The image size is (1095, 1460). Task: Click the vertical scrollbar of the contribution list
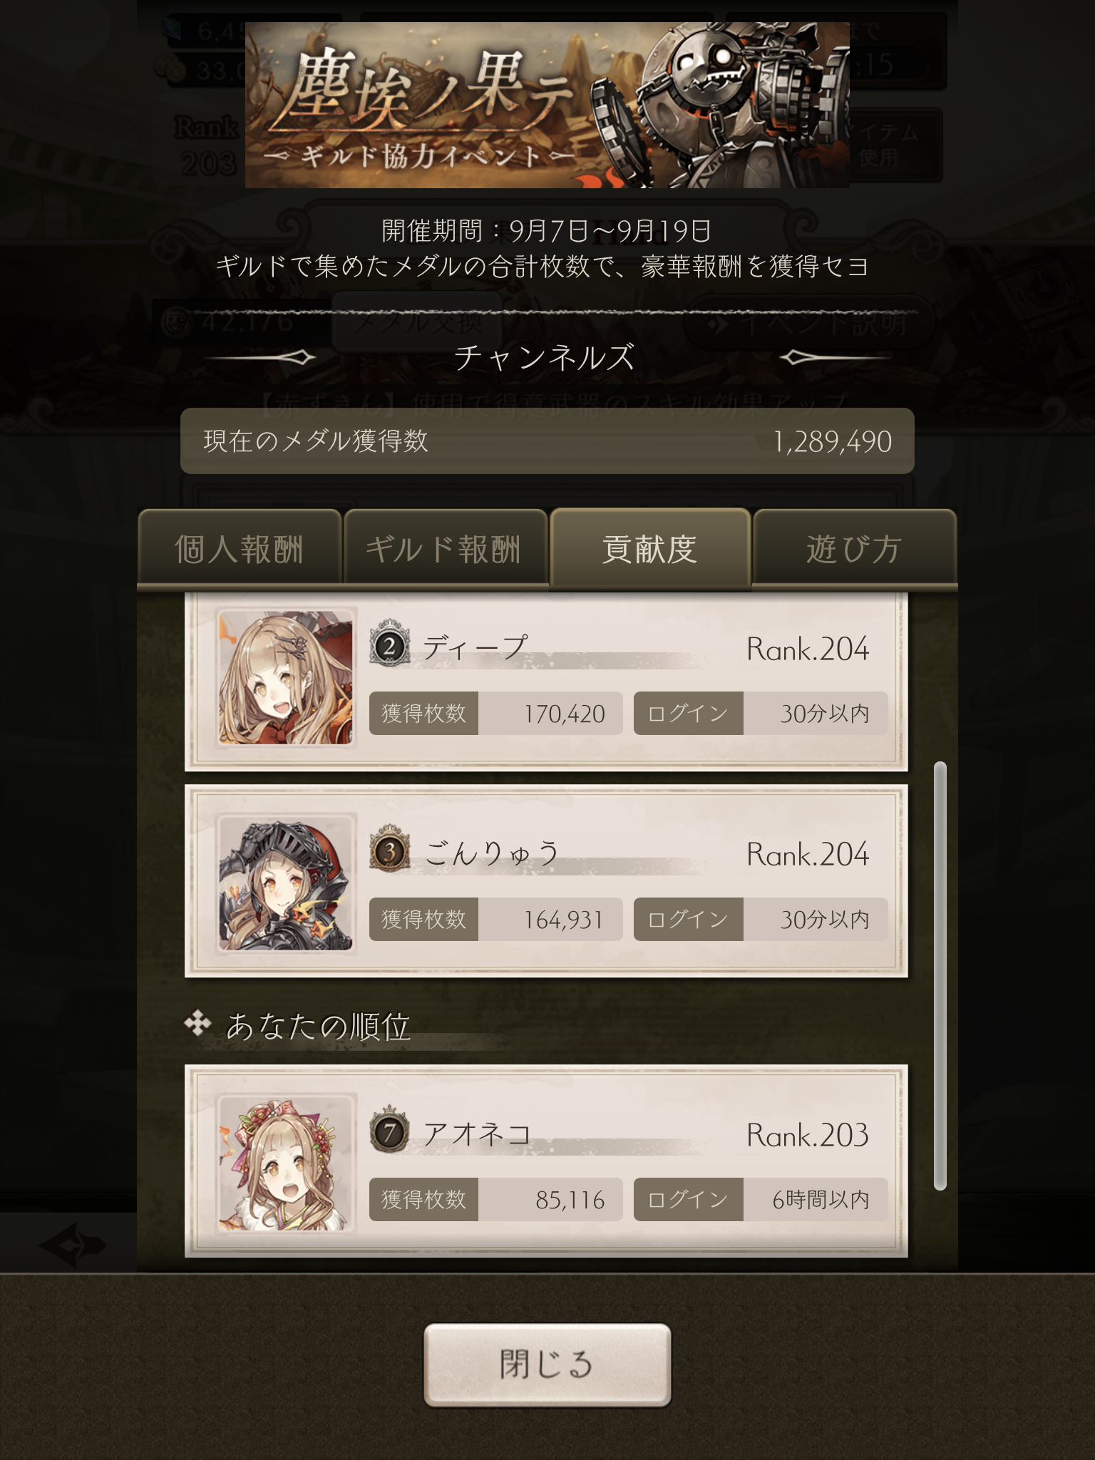(940, 975)
